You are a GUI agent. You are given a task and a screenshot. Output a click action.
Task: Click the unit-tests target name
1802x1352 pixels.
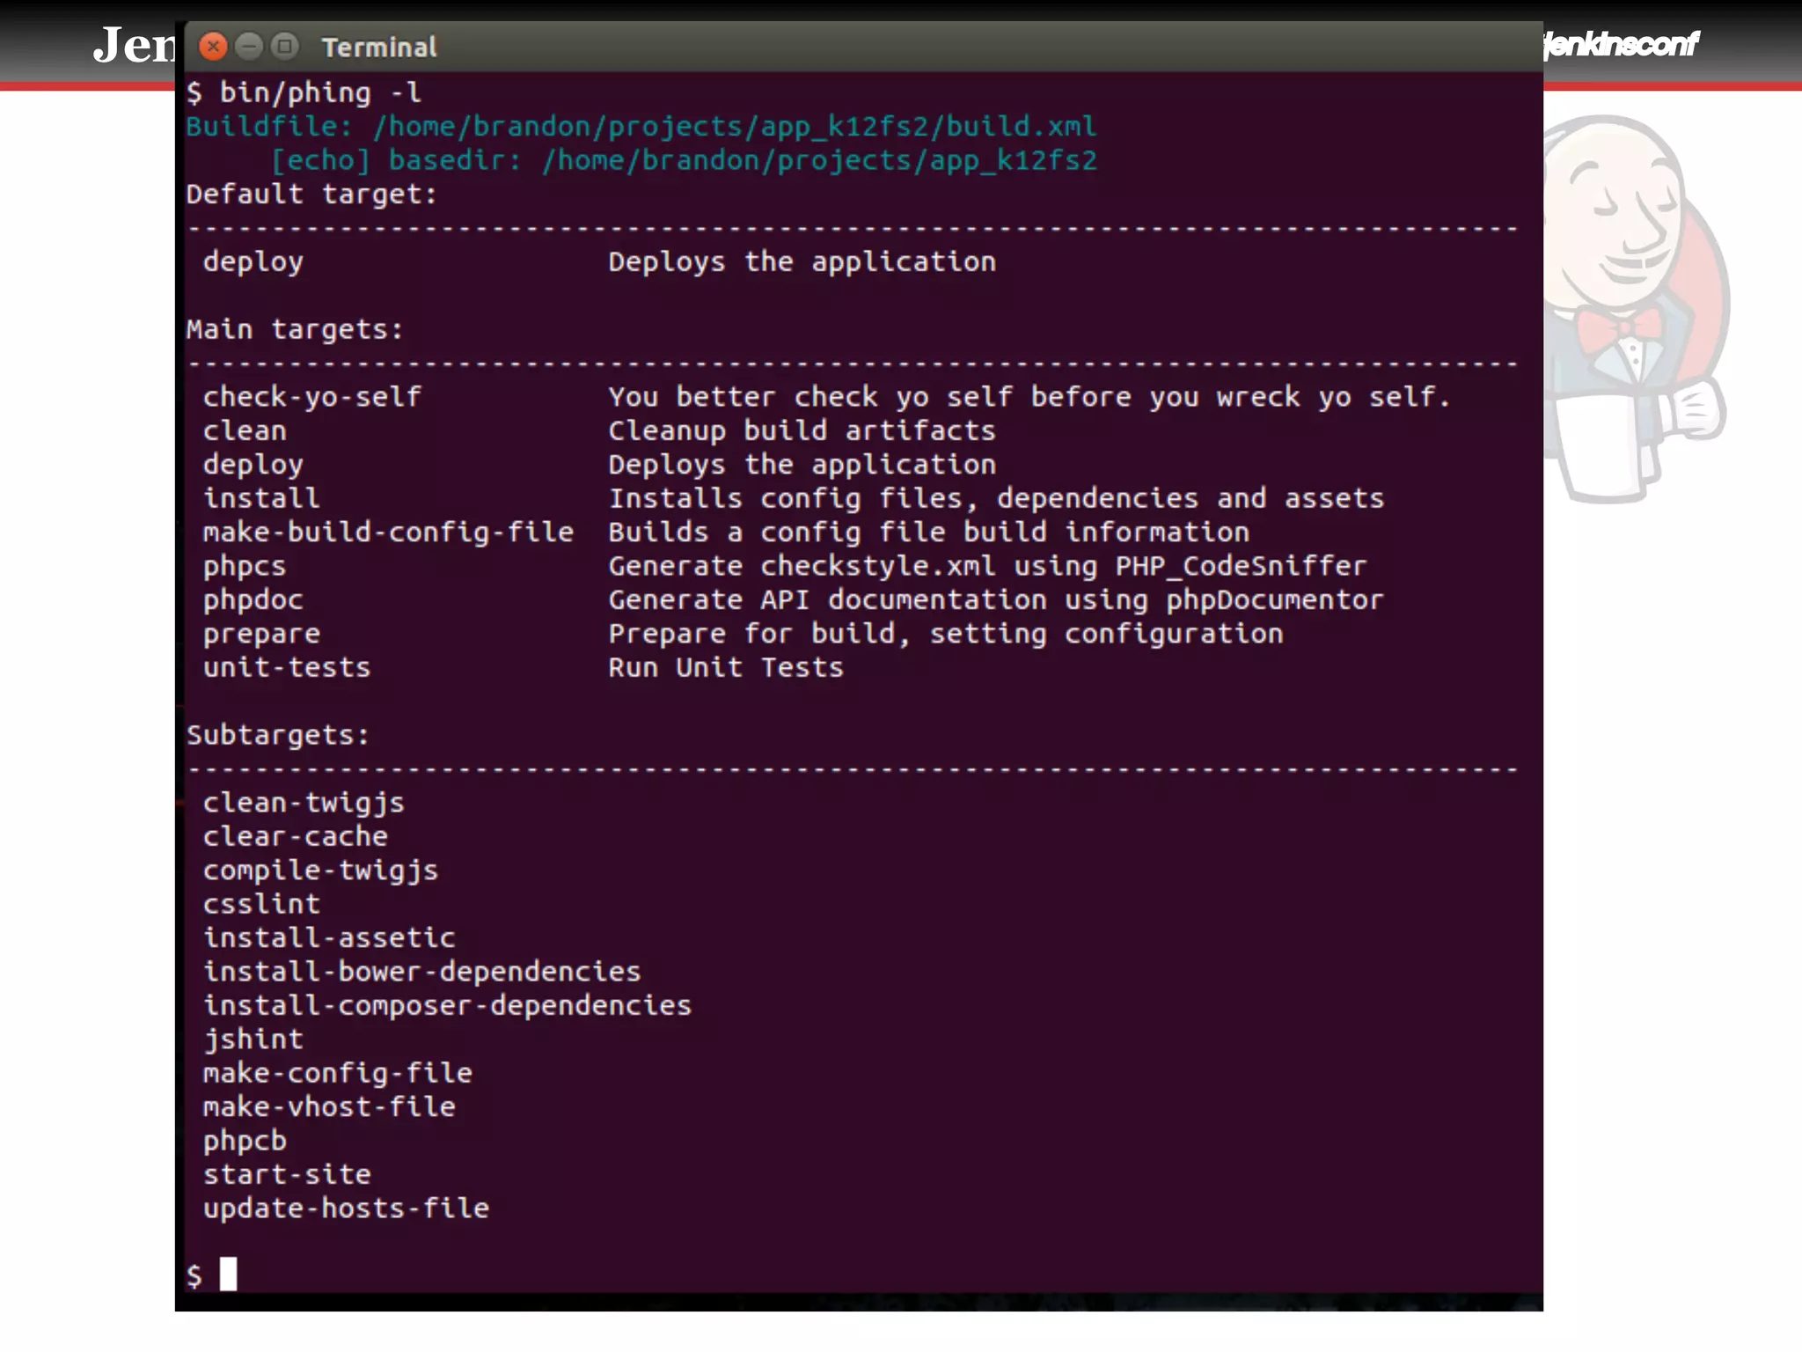click(x=287, y=667)
